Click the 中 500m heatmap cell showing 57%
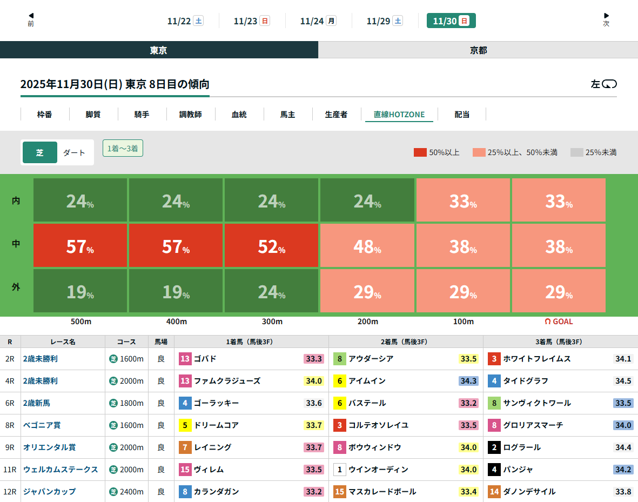This screenshot has height=502, width=638. (80, 246)
